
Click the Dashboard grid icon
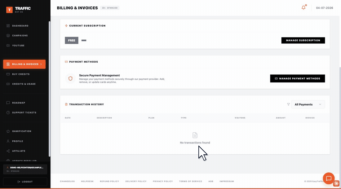pos(8,26)
